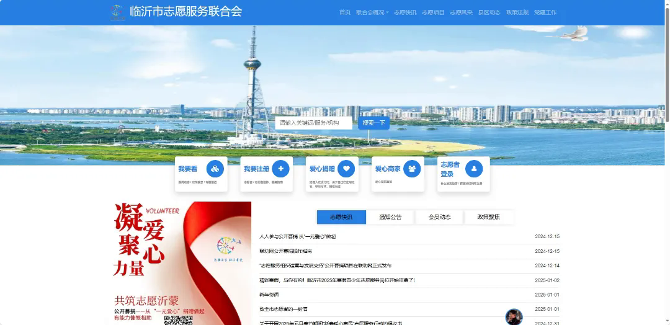Open 政策法规 in the top navigation
The image size is (670, 325).
[517, 12]
